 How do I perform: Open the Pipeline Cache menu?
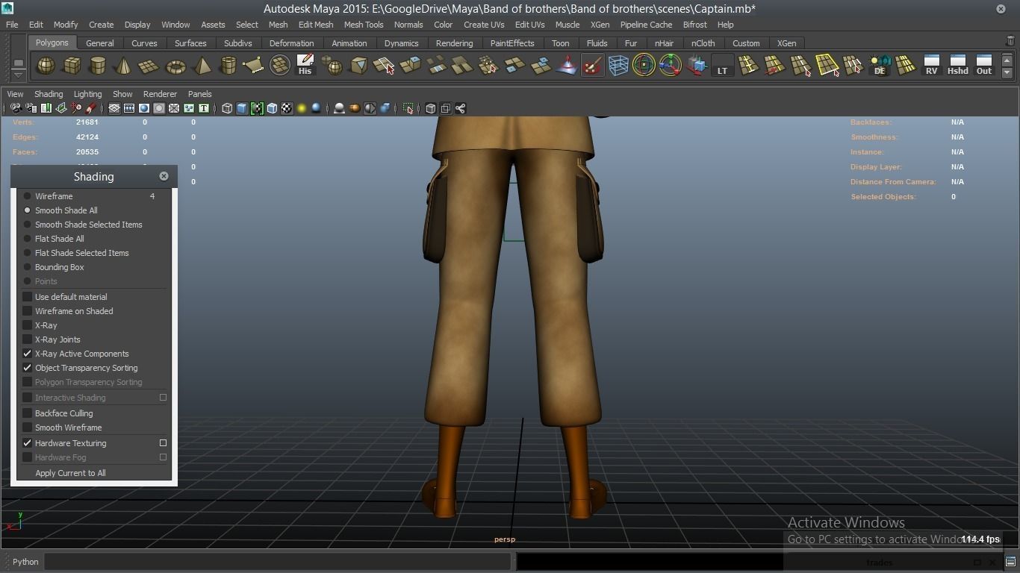click(646, 25)
